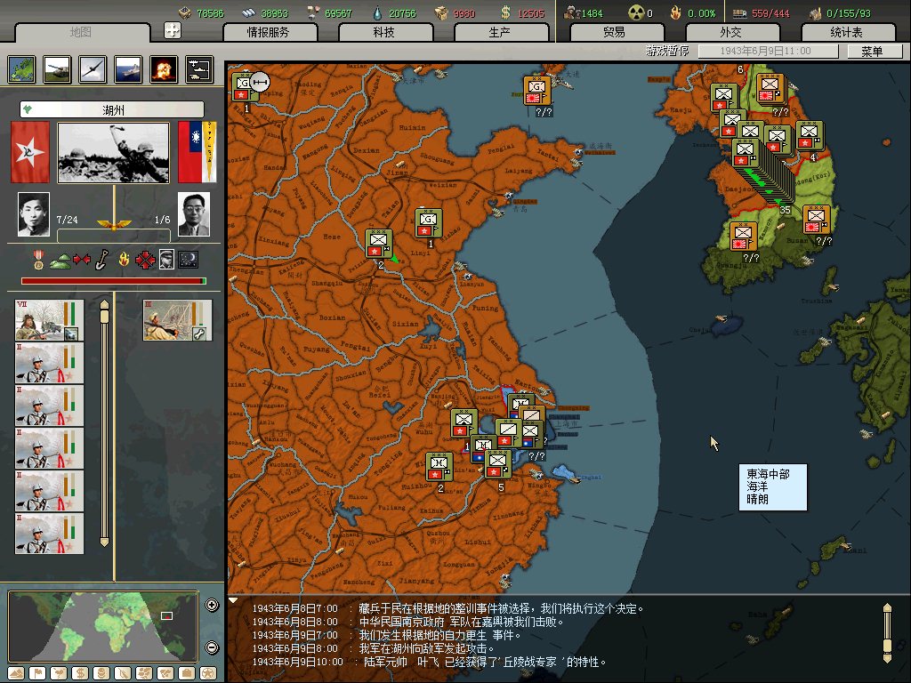Expand panel with the four-arrow button
The width and height of the screenshot is (911, 683).
coord(173,30)
